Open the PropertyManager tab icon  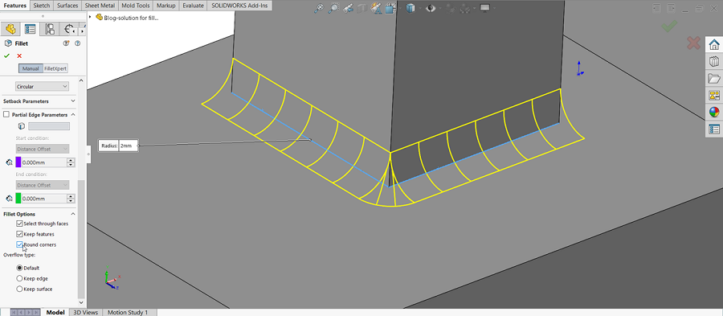30,29
